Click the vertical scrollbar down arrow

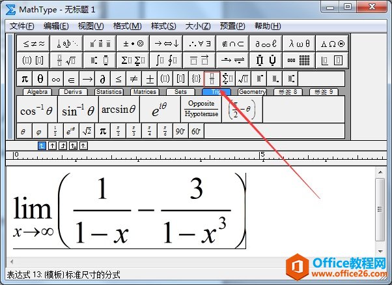(380, 251)
